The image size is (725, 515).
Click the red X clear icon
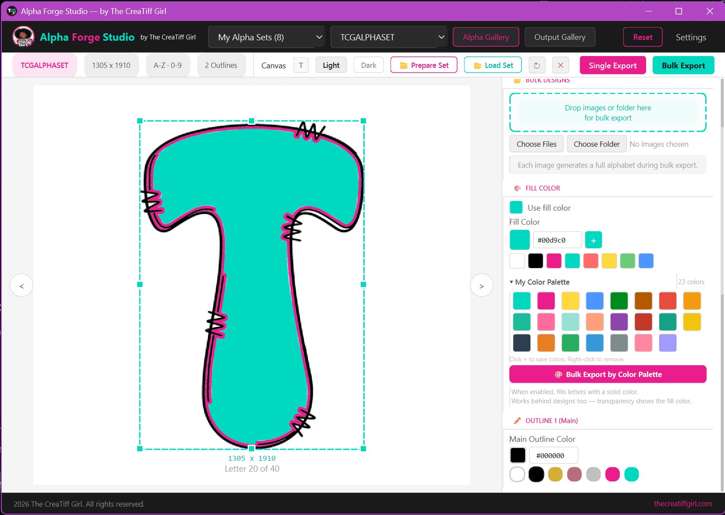560,65
